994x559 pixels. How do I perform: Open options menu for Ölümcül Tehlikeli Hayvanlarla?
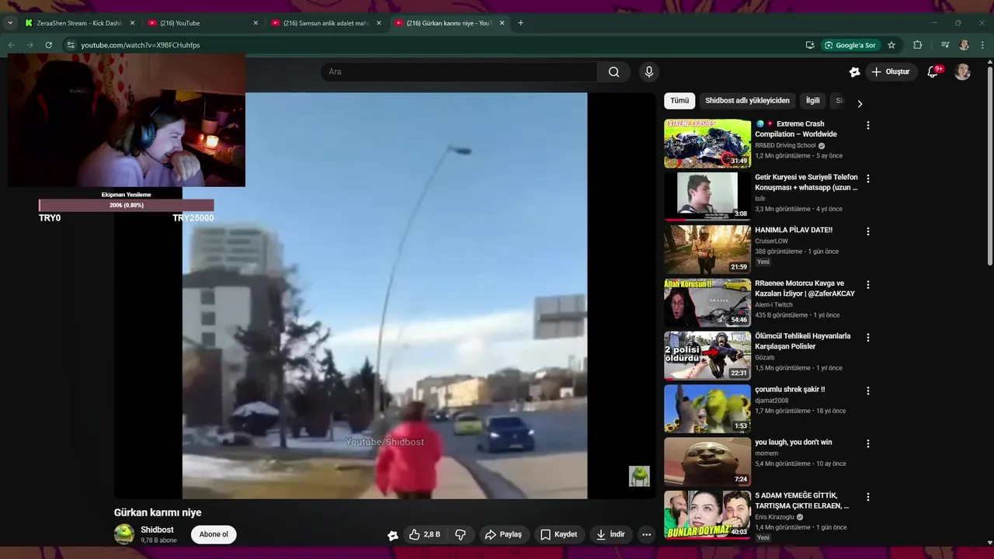click(868, 338)
